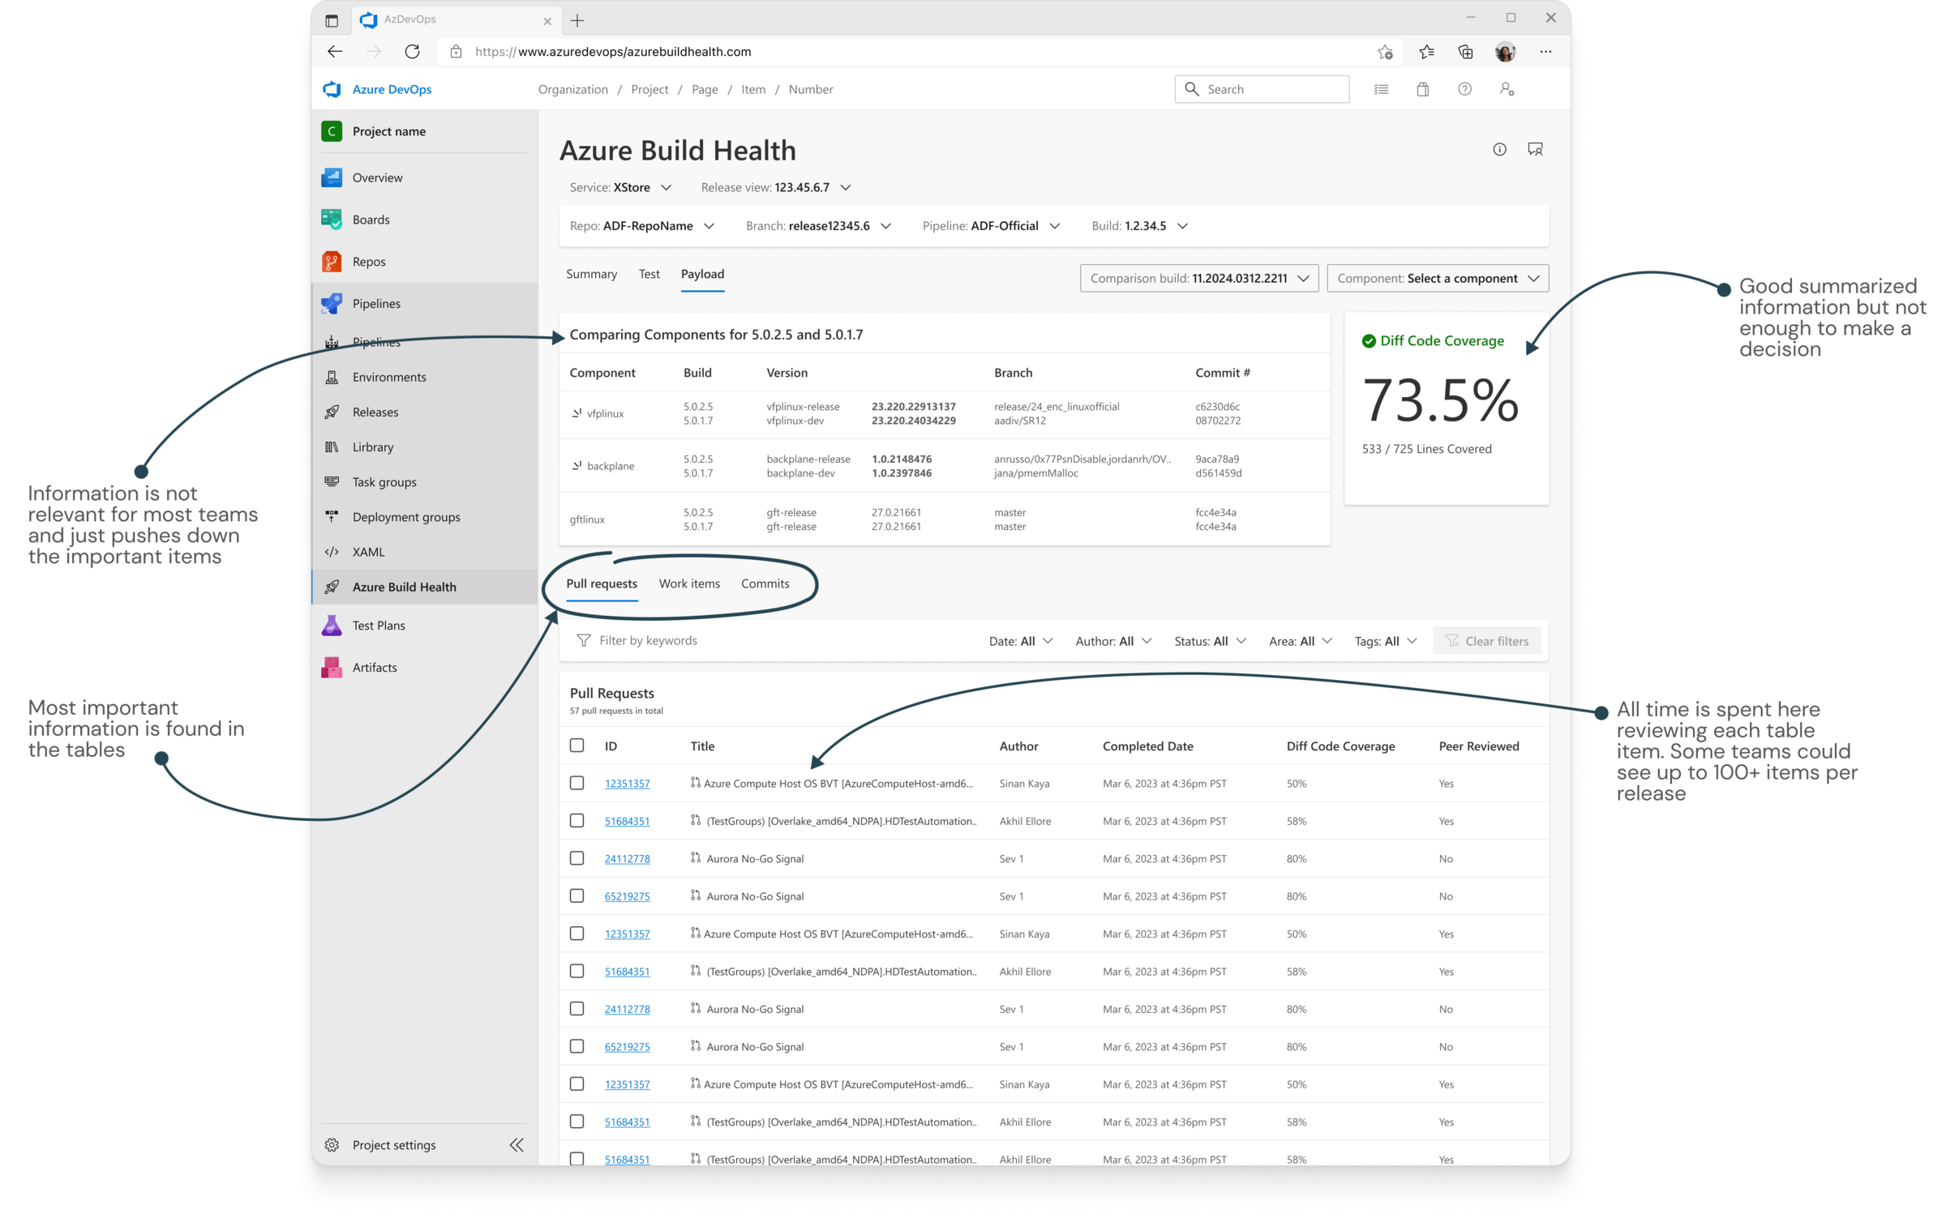Switch to the Summary tab
Image resolution: width=1946 pixels, height=1218 pixels.
pos(591,274)
